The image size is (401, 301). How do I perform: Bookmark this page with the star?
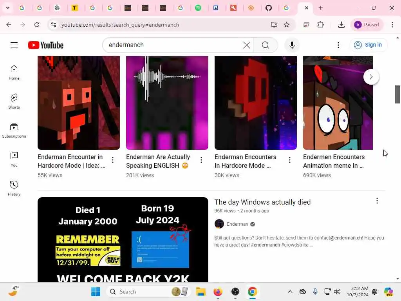click(x=287, y=25)
